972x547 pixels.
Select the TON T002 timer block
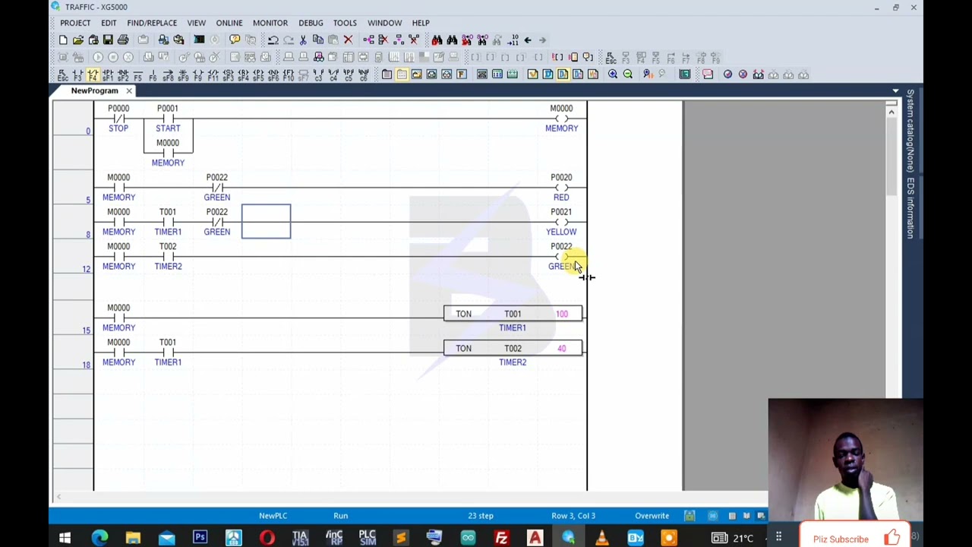tap(513, 349)
